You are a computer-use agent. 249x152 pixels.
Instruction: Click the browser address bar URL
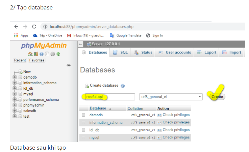coord(92,27)
